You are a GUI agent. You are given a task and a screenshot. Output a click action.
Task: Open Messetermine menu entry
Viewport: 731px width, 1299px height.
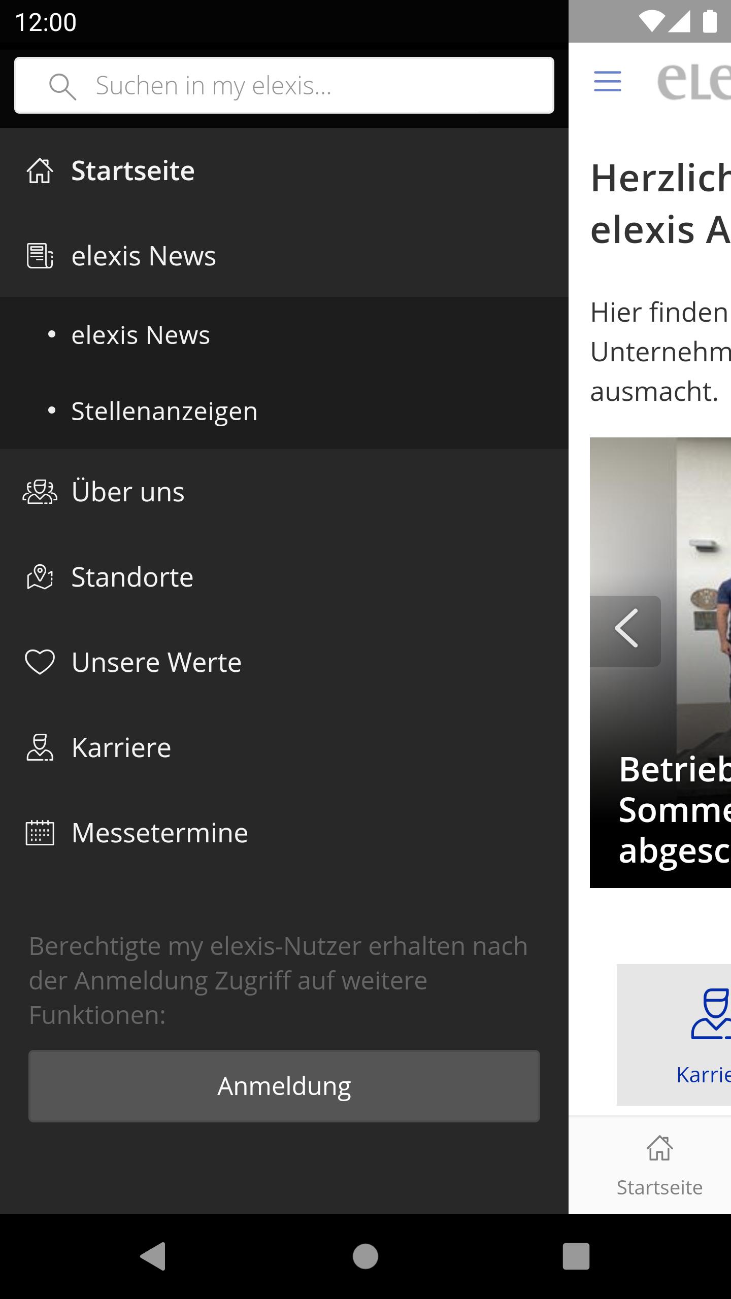[x=284, y=833]
